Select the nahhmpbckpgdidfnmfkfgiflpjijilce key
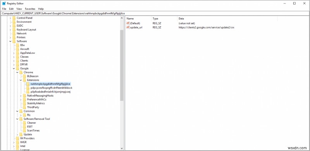This screenshot has width=310, height=151. coord(50,84)
